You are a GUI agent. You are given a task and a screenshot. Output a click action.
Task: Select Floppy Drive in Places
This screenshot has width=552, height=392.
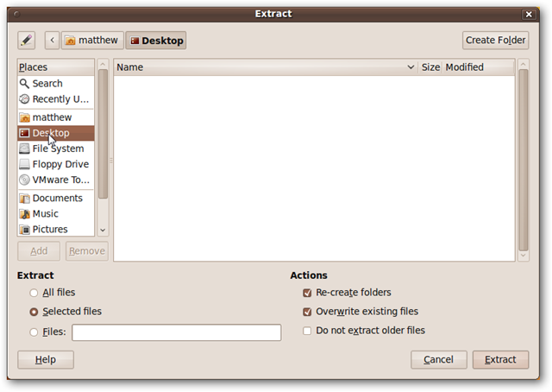click(56, 164)
